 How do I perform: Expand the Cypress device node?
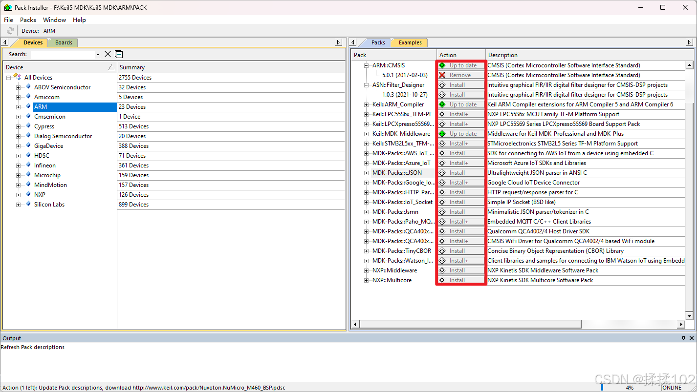(x=19, y=126)
